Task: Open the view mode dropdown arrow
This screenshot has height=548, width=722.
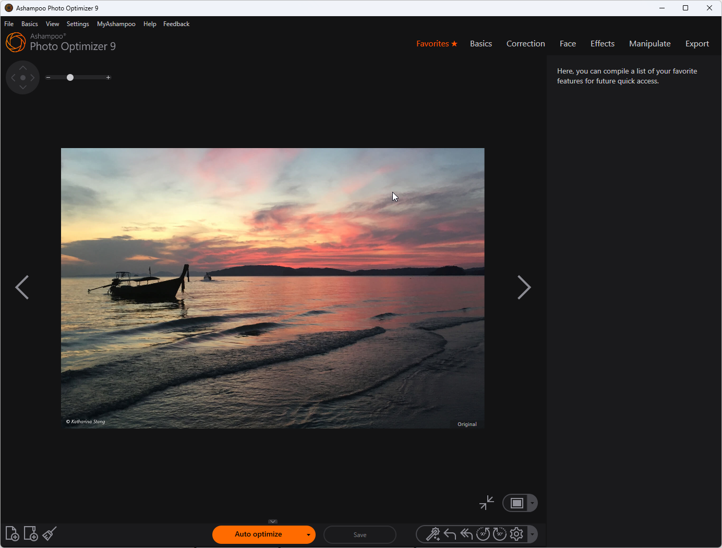Action: (532, 503)
